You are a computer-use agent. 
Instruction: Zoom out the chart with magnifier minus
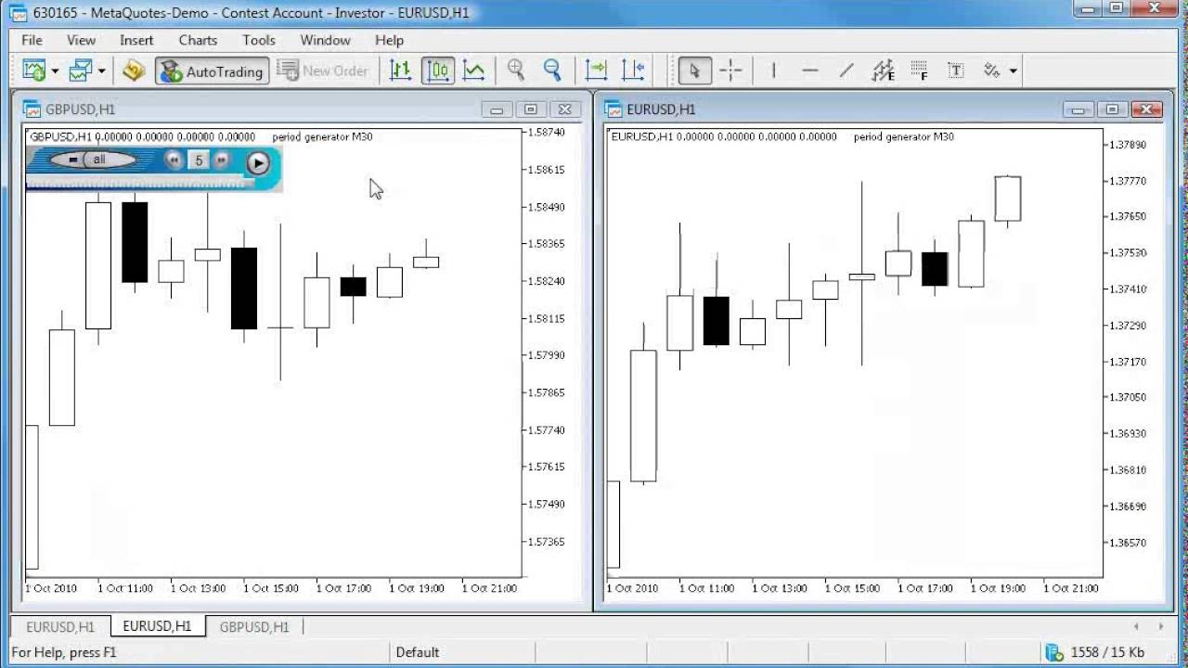[552, 71]
